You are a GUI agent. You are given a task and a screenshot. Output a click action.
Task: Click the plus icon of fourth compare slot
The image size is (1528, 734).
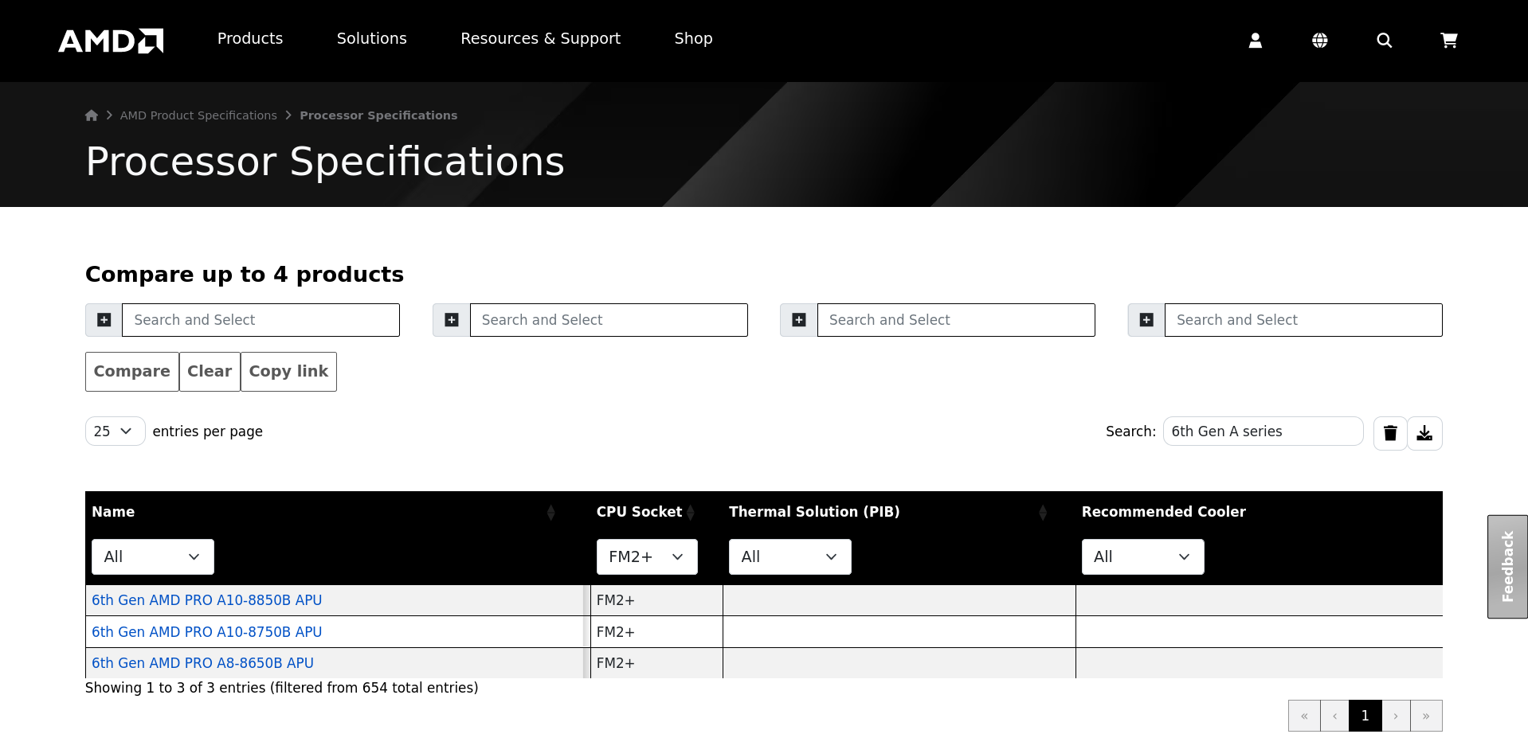pyautogui.click(x=1146, y=320)
